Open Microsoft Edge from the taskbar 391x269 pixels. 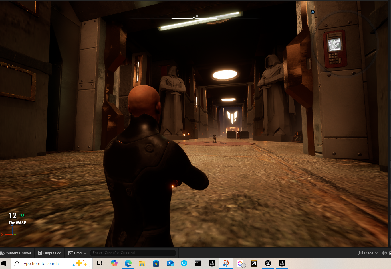[x=128, y=263]
